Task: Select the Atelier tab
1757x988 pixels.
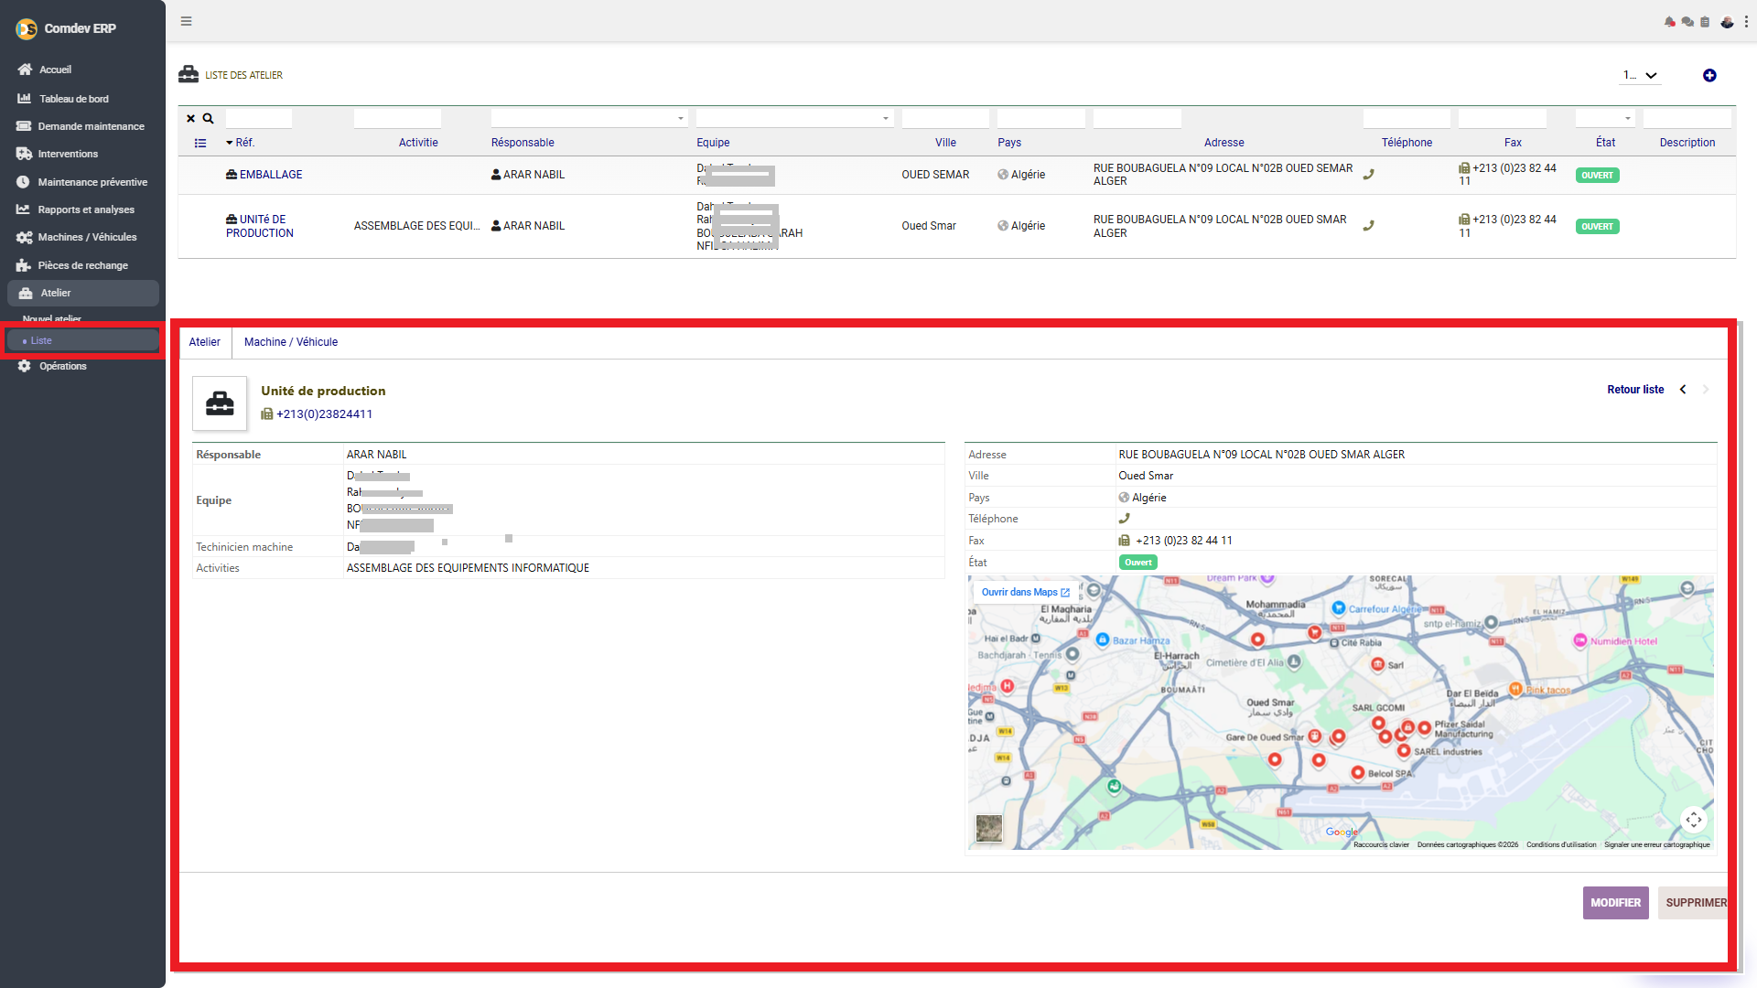Action: 205,342
